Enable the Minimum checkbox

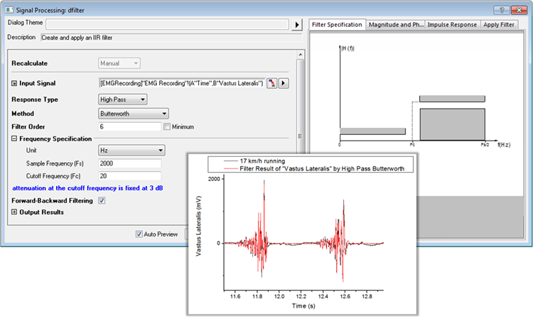coord(167,126)
